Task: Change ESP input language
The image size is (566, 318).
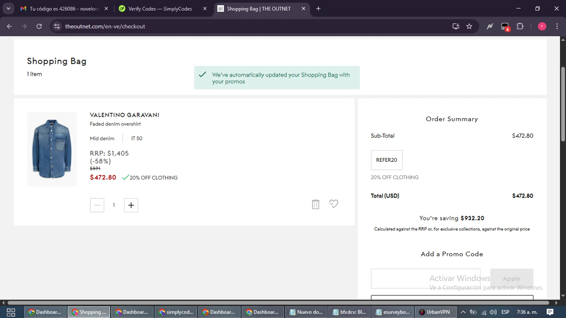Action: (505, 312)
